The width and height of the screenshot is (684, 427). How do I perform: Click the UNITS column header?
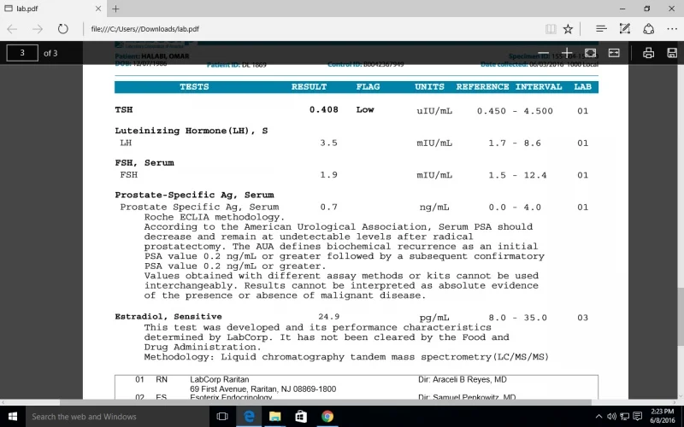429,87
